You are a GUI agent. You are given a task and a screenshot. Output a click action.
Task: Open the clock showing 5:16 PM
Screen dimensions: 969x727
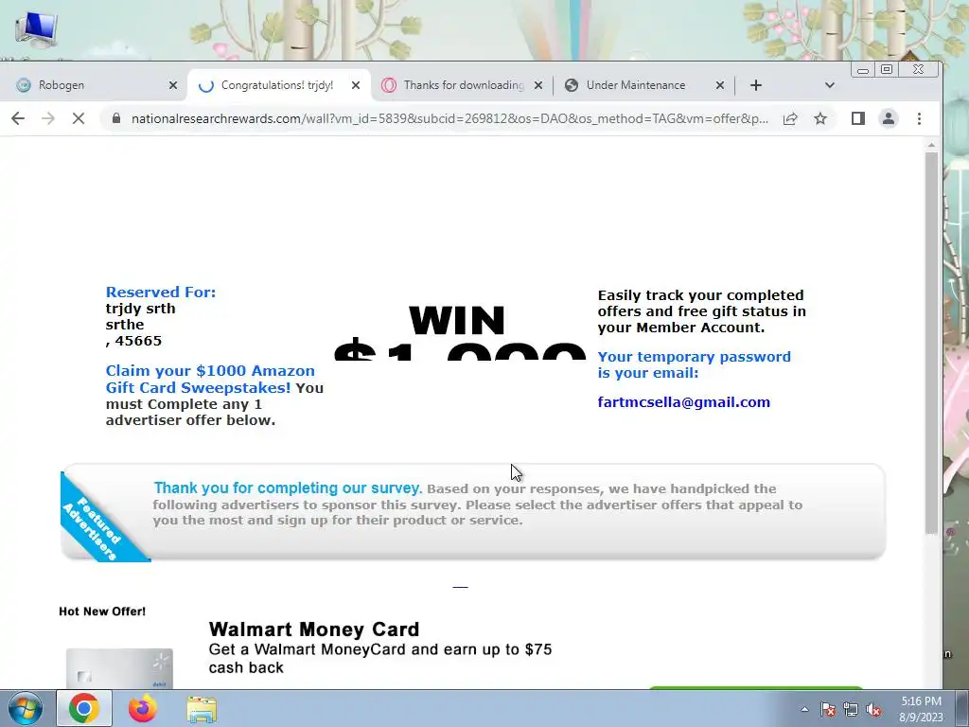(x=921, y=709)
